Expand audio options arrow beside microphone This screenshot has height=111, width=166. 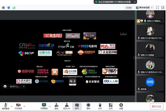11,106
